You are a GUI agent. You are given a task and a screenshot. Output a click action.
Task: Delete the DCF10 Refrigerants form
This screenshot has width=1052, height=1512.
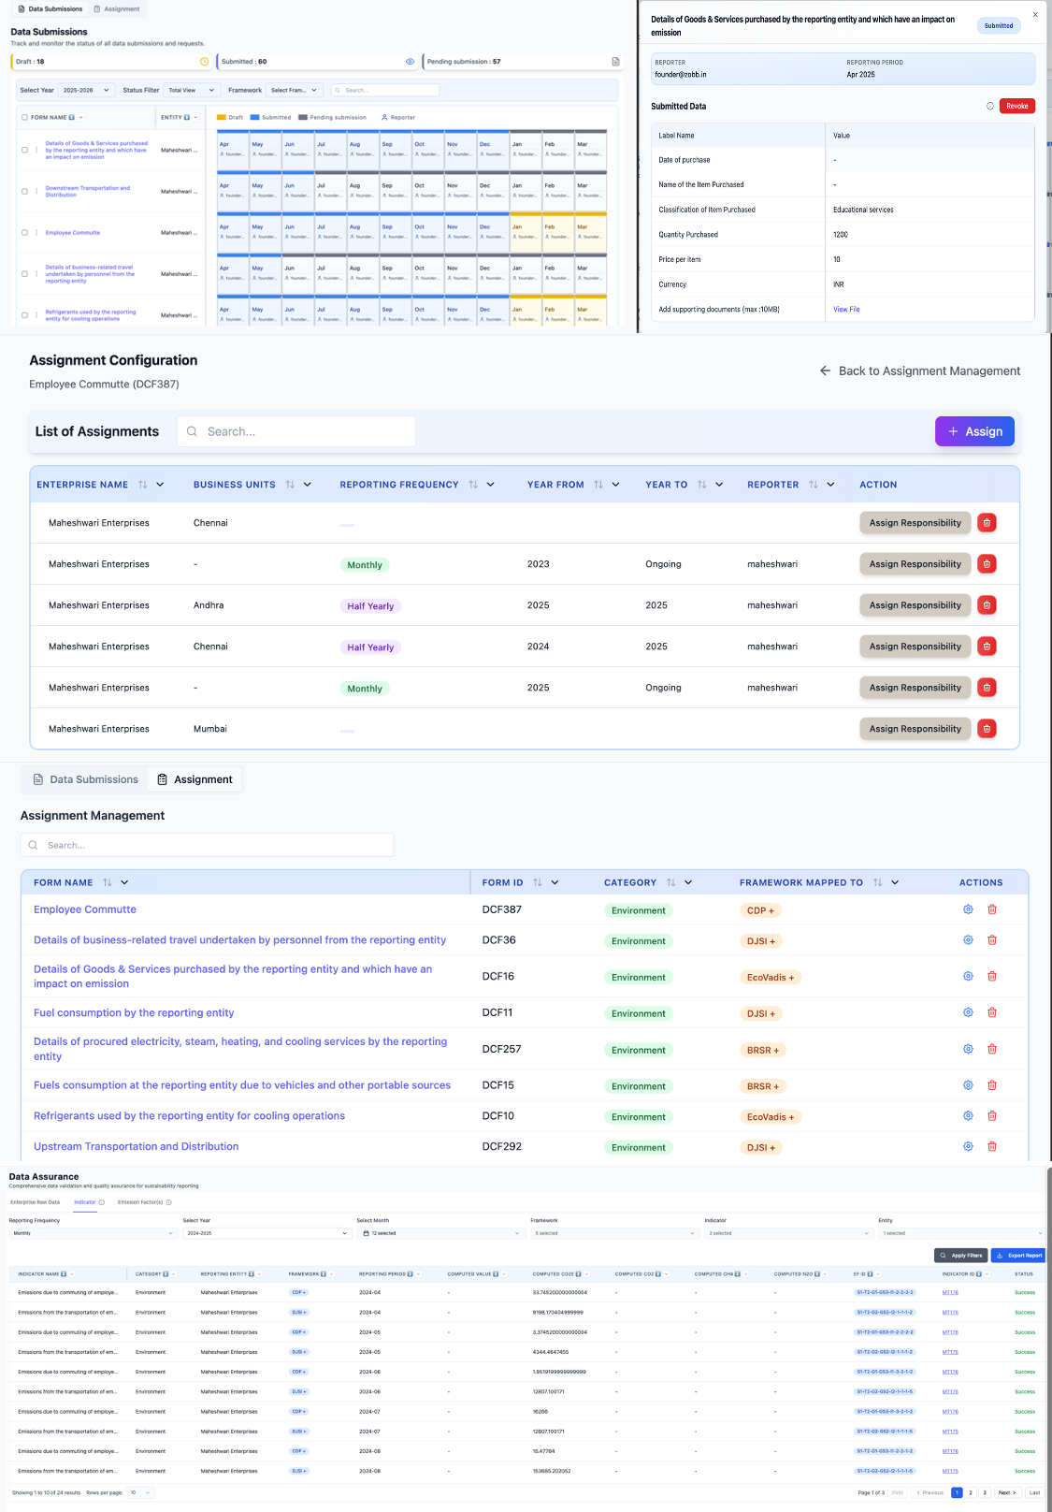(992, 1116)
